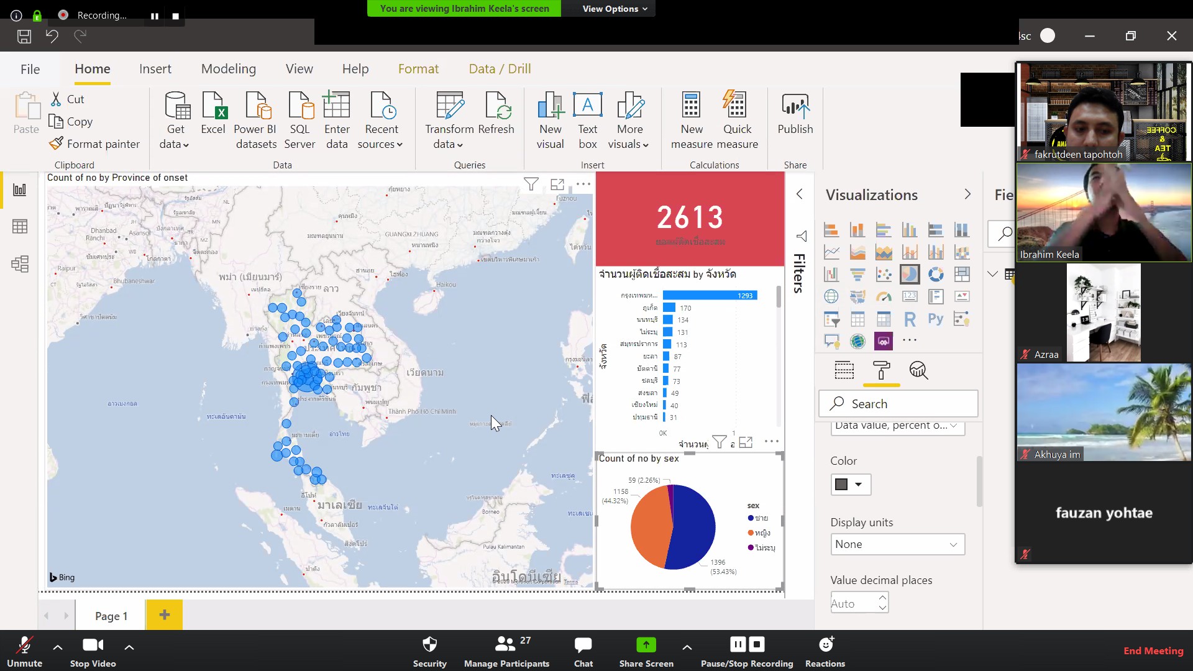Switch to the Insert ribbon tab

[x=155, y=69]
